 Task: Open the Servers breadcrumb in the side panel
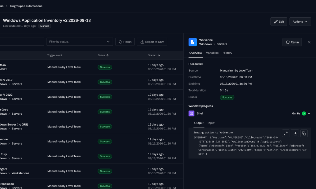pyautogui.click(x=222, y=44)
